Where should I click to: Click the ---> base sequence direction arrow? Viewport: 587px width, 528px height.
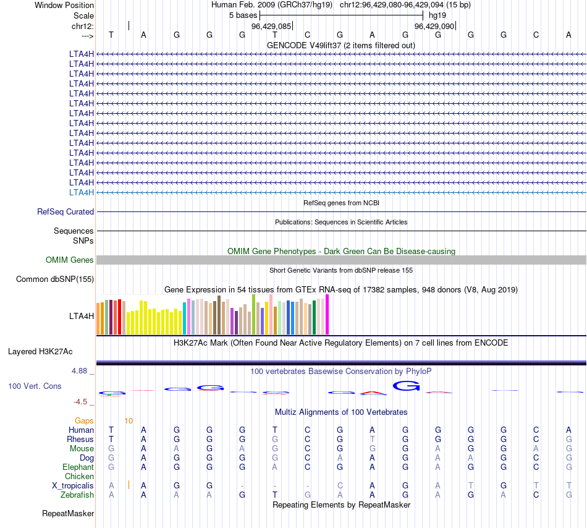(88, 36)
